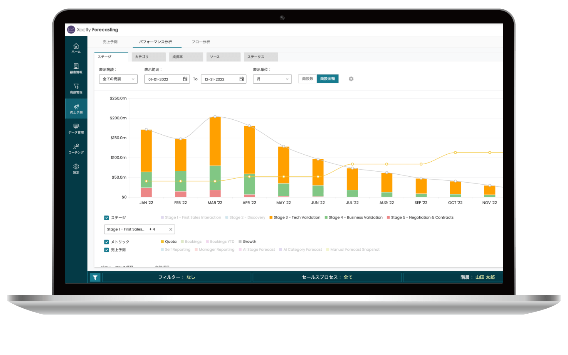Click the セールスプロセス：全て bar

click(327, 277)
